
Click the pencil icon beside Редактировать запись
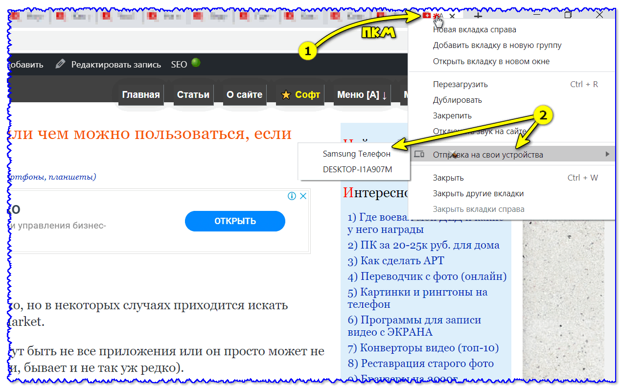pyautogui.click(x=60, y=64)
